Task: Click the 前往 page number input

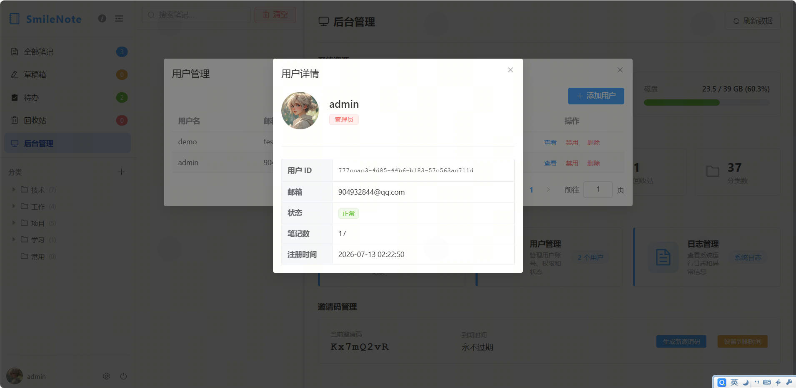Action: coord(598,190)
